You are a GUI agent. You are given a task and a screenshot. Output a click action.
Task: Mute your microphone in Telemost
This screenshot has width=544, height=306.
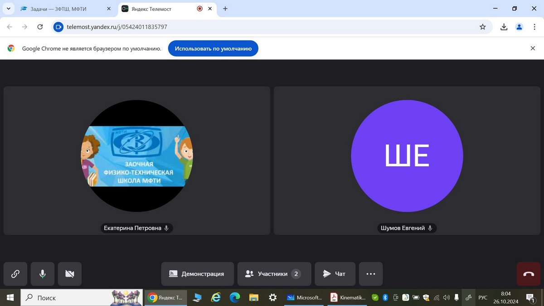coord(43,274)
